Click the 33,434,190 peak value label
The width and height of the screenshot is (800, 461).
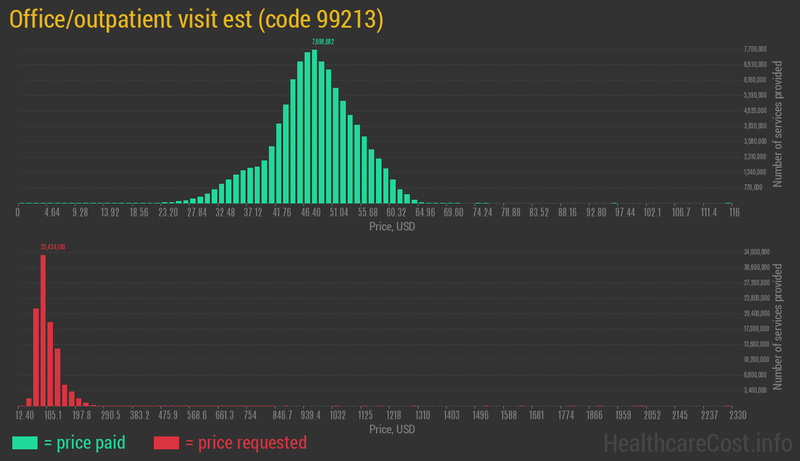(x=53, y=247)
